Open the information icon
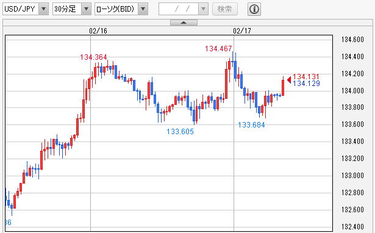The width and height of the screenshot is (375, 233). 254,9
